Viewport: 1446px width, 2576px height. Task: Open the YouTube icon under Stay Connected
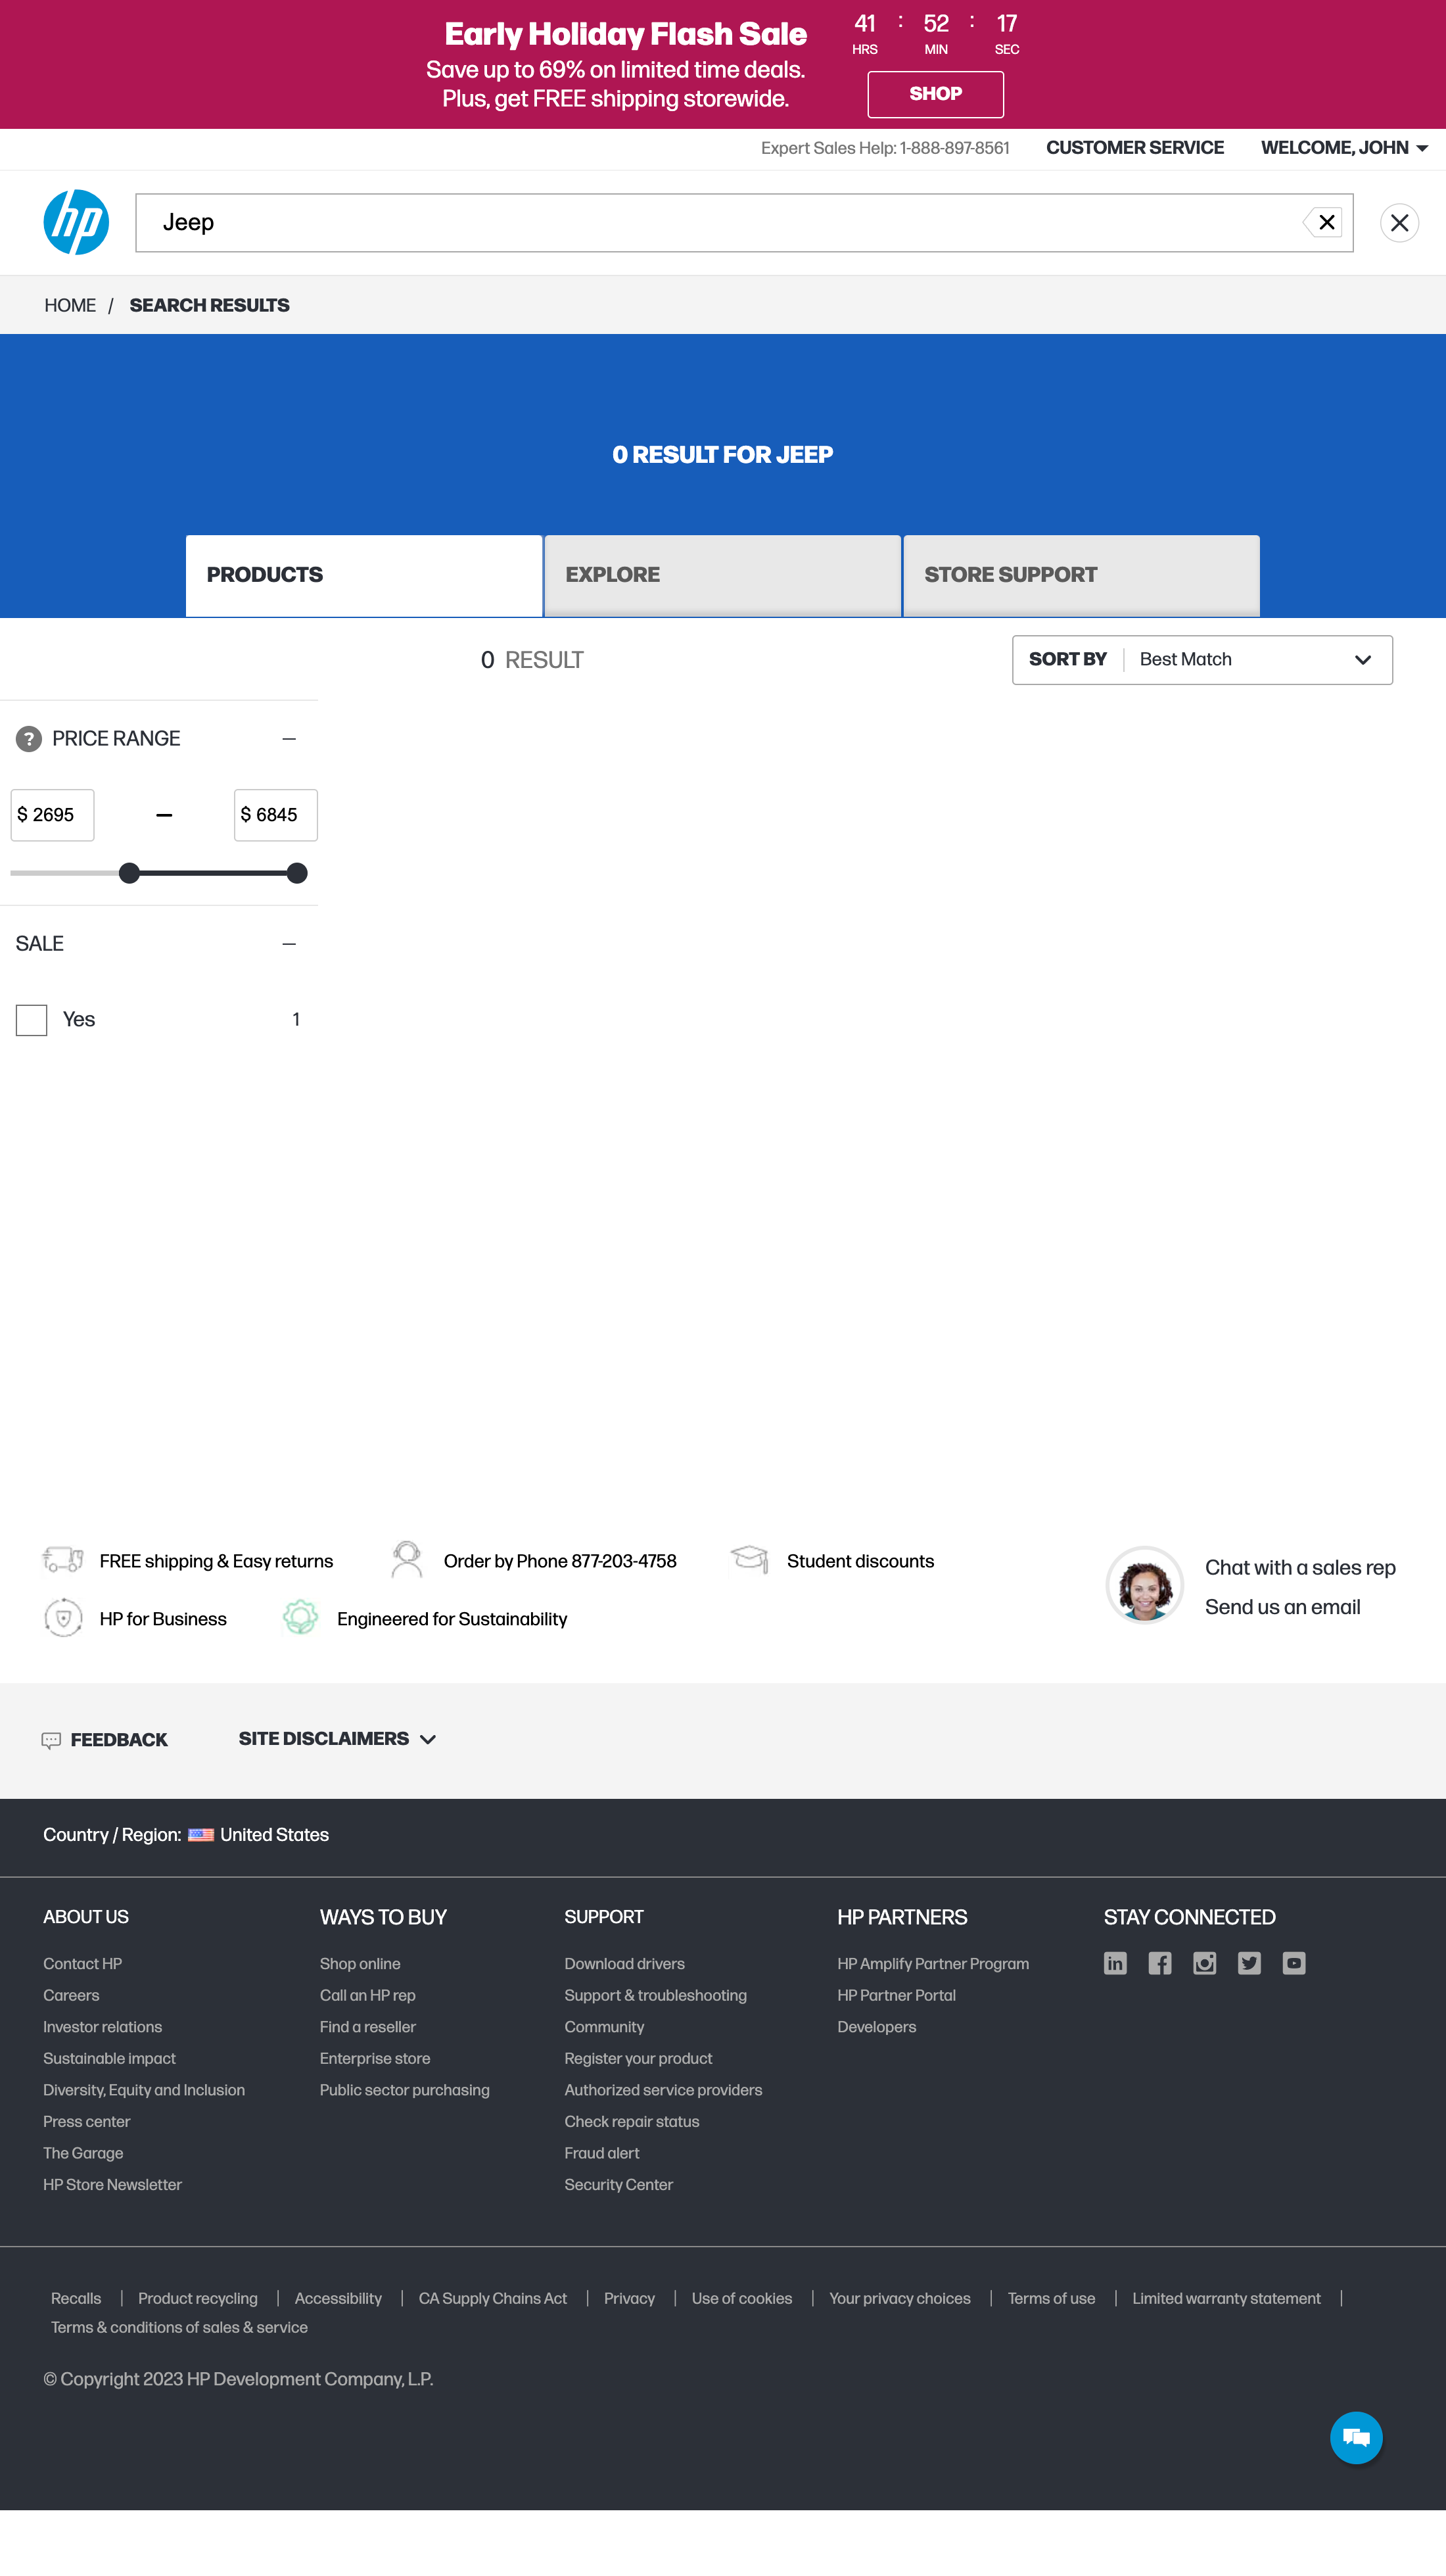pyautogui.click(x=1293, y=1963)
